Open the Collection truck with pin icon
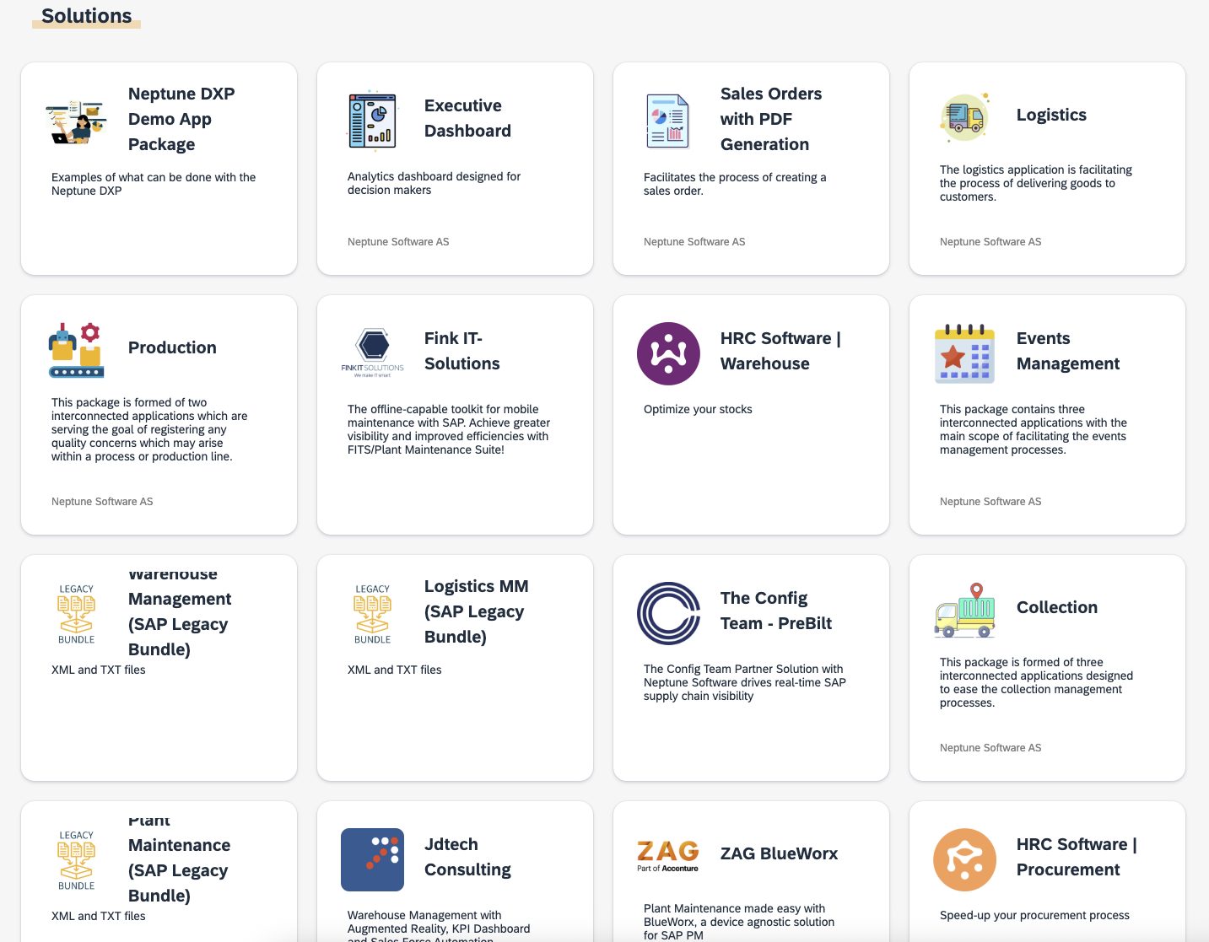 (x=964, y=610)
